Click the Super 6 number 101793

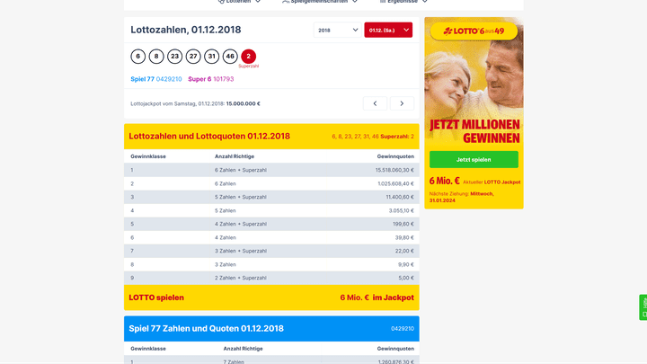223,79
